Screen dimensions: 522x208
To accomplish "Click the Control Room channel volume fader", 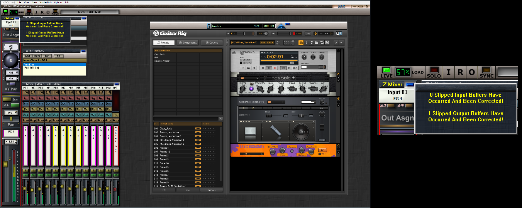I will [322, 127].
